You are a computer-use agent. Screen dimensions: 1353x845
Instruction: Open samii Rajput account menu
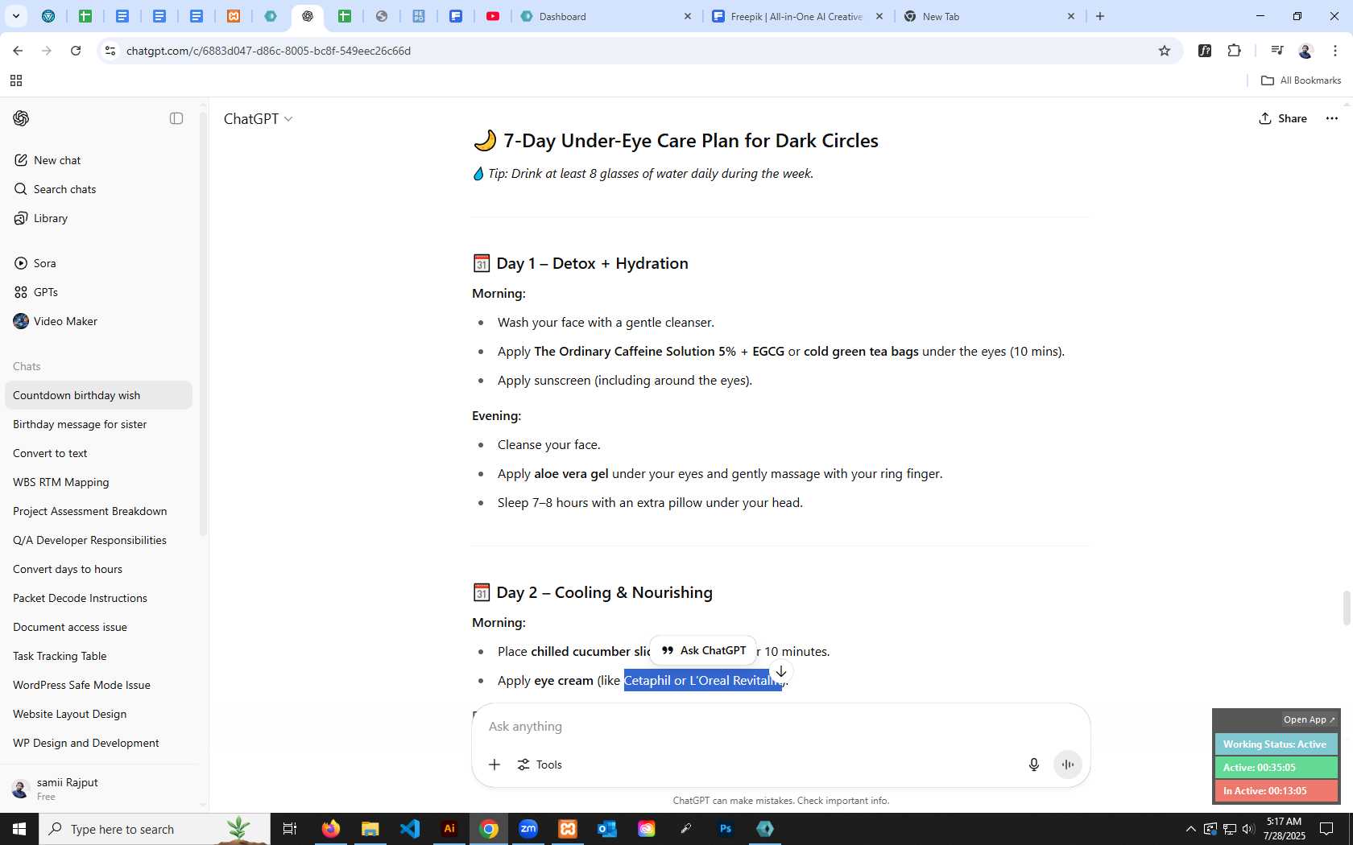(x=98, y=789)
